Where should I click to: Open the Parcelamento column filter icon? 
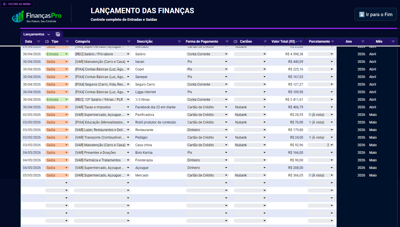pos(333,42)
